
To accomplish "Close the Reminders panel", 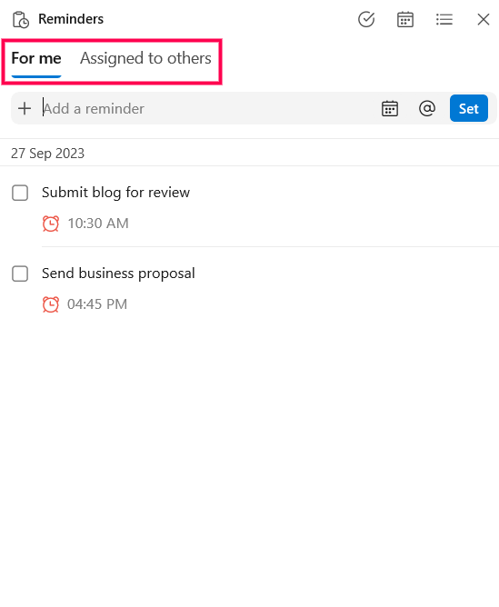I will (484, 19).
